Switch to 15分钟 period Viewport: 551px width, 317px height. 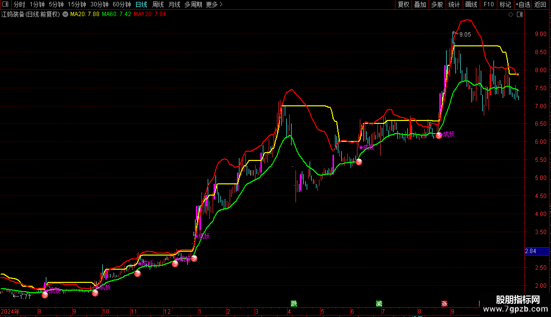(x=77, y=4)
